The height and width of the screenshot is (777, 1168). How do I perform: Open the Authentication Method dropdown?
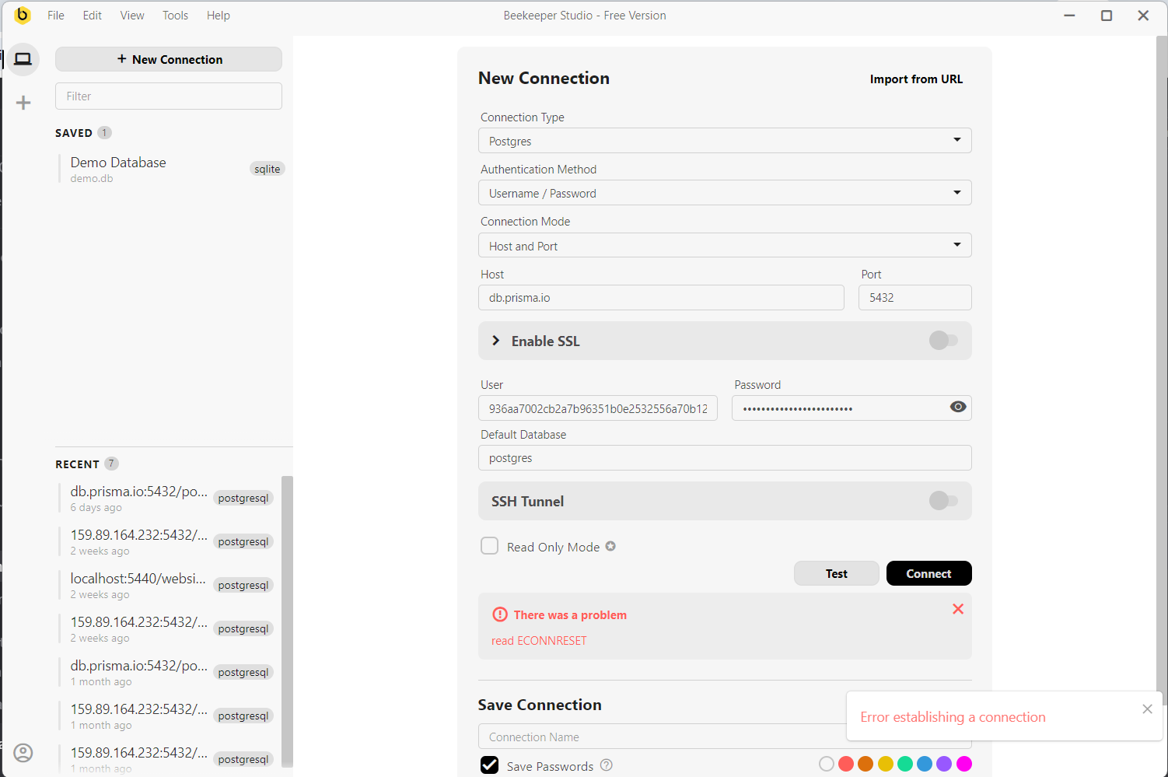(725, 193)
